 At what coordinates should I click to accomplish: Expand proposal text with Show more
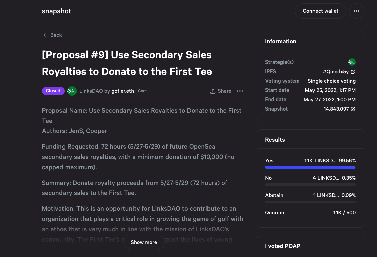point(144,242)
